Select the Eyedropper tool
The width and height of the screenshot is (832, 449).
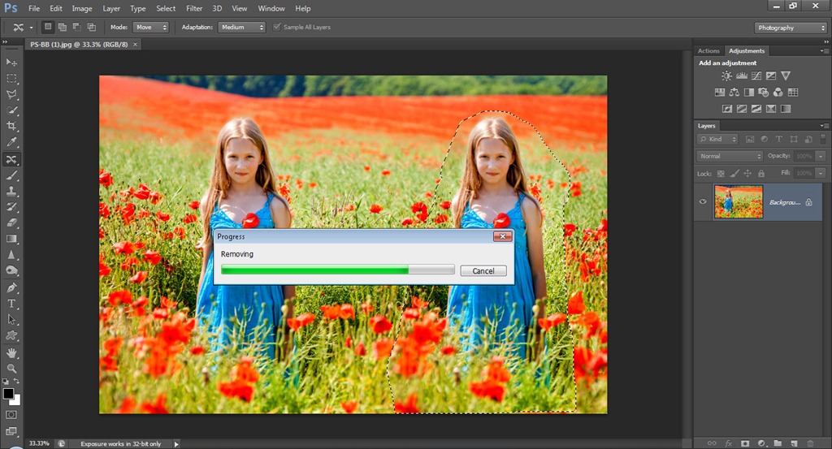pos(11,142)
